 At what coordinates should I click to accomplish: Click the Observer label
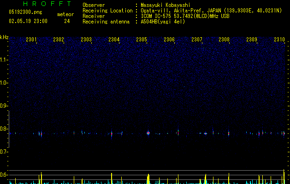click(94, 5)
